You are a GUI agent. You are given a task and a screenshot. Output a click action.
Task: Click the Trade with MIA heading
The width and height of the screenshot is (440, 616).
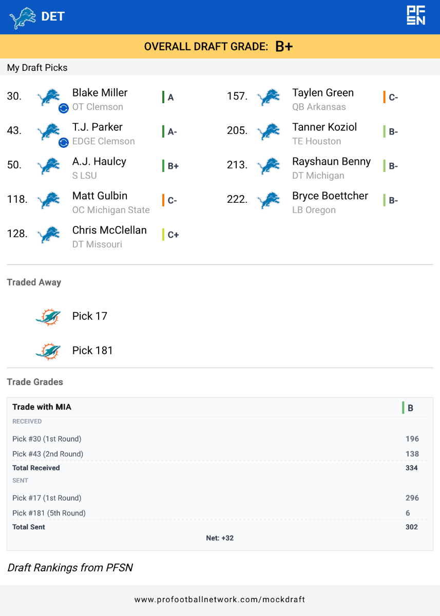42,407
